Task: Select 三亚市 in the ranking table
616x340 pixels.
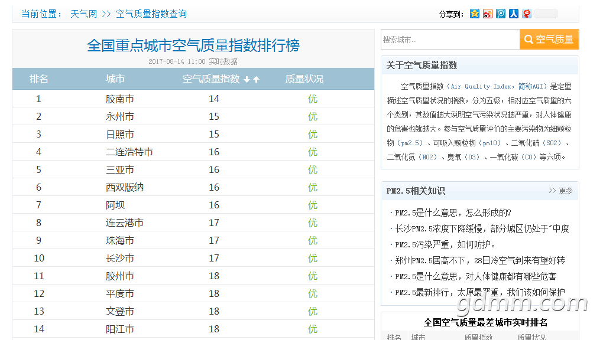Action: click(120, 170)
